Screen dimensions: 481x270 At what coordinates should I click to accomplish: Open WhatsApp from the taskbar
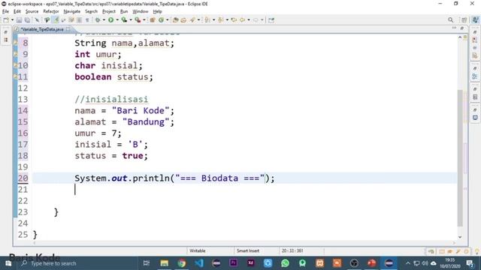point(285,263)
